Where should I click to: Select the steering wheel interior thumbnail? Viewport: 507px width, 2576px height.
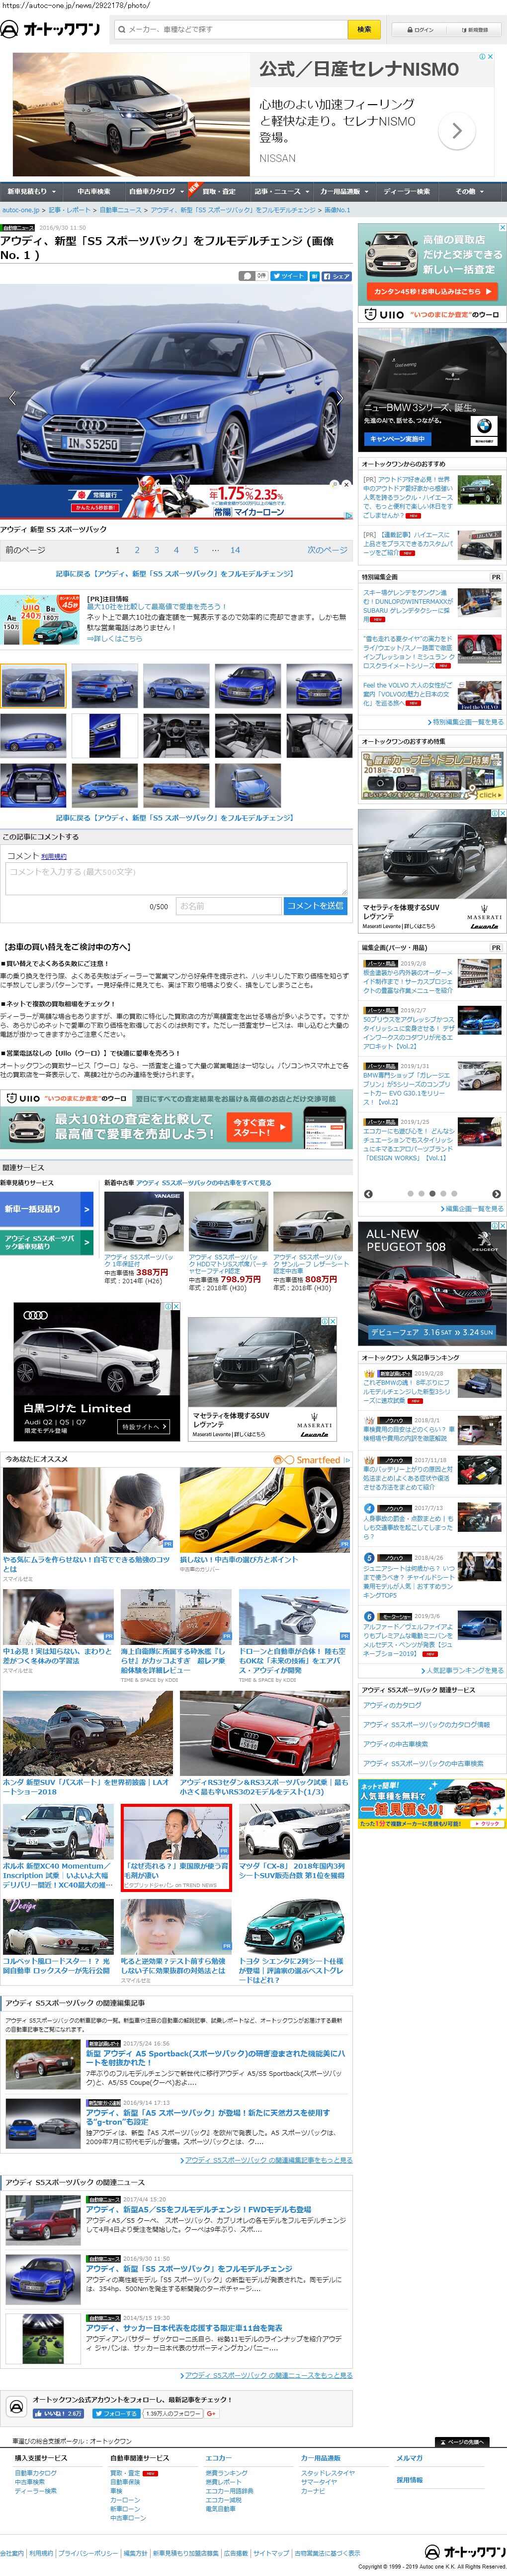(175, 736)
